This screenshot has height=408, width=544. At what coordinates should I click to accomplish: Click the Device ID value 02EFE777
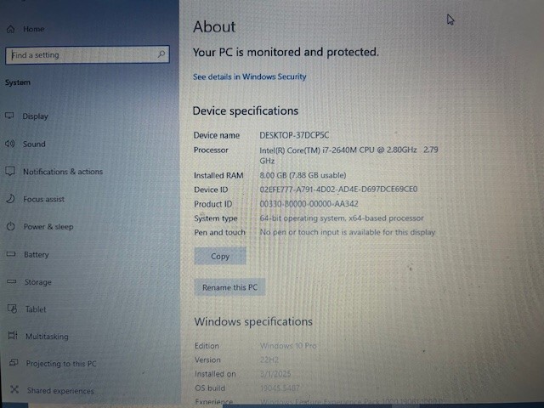338,190
